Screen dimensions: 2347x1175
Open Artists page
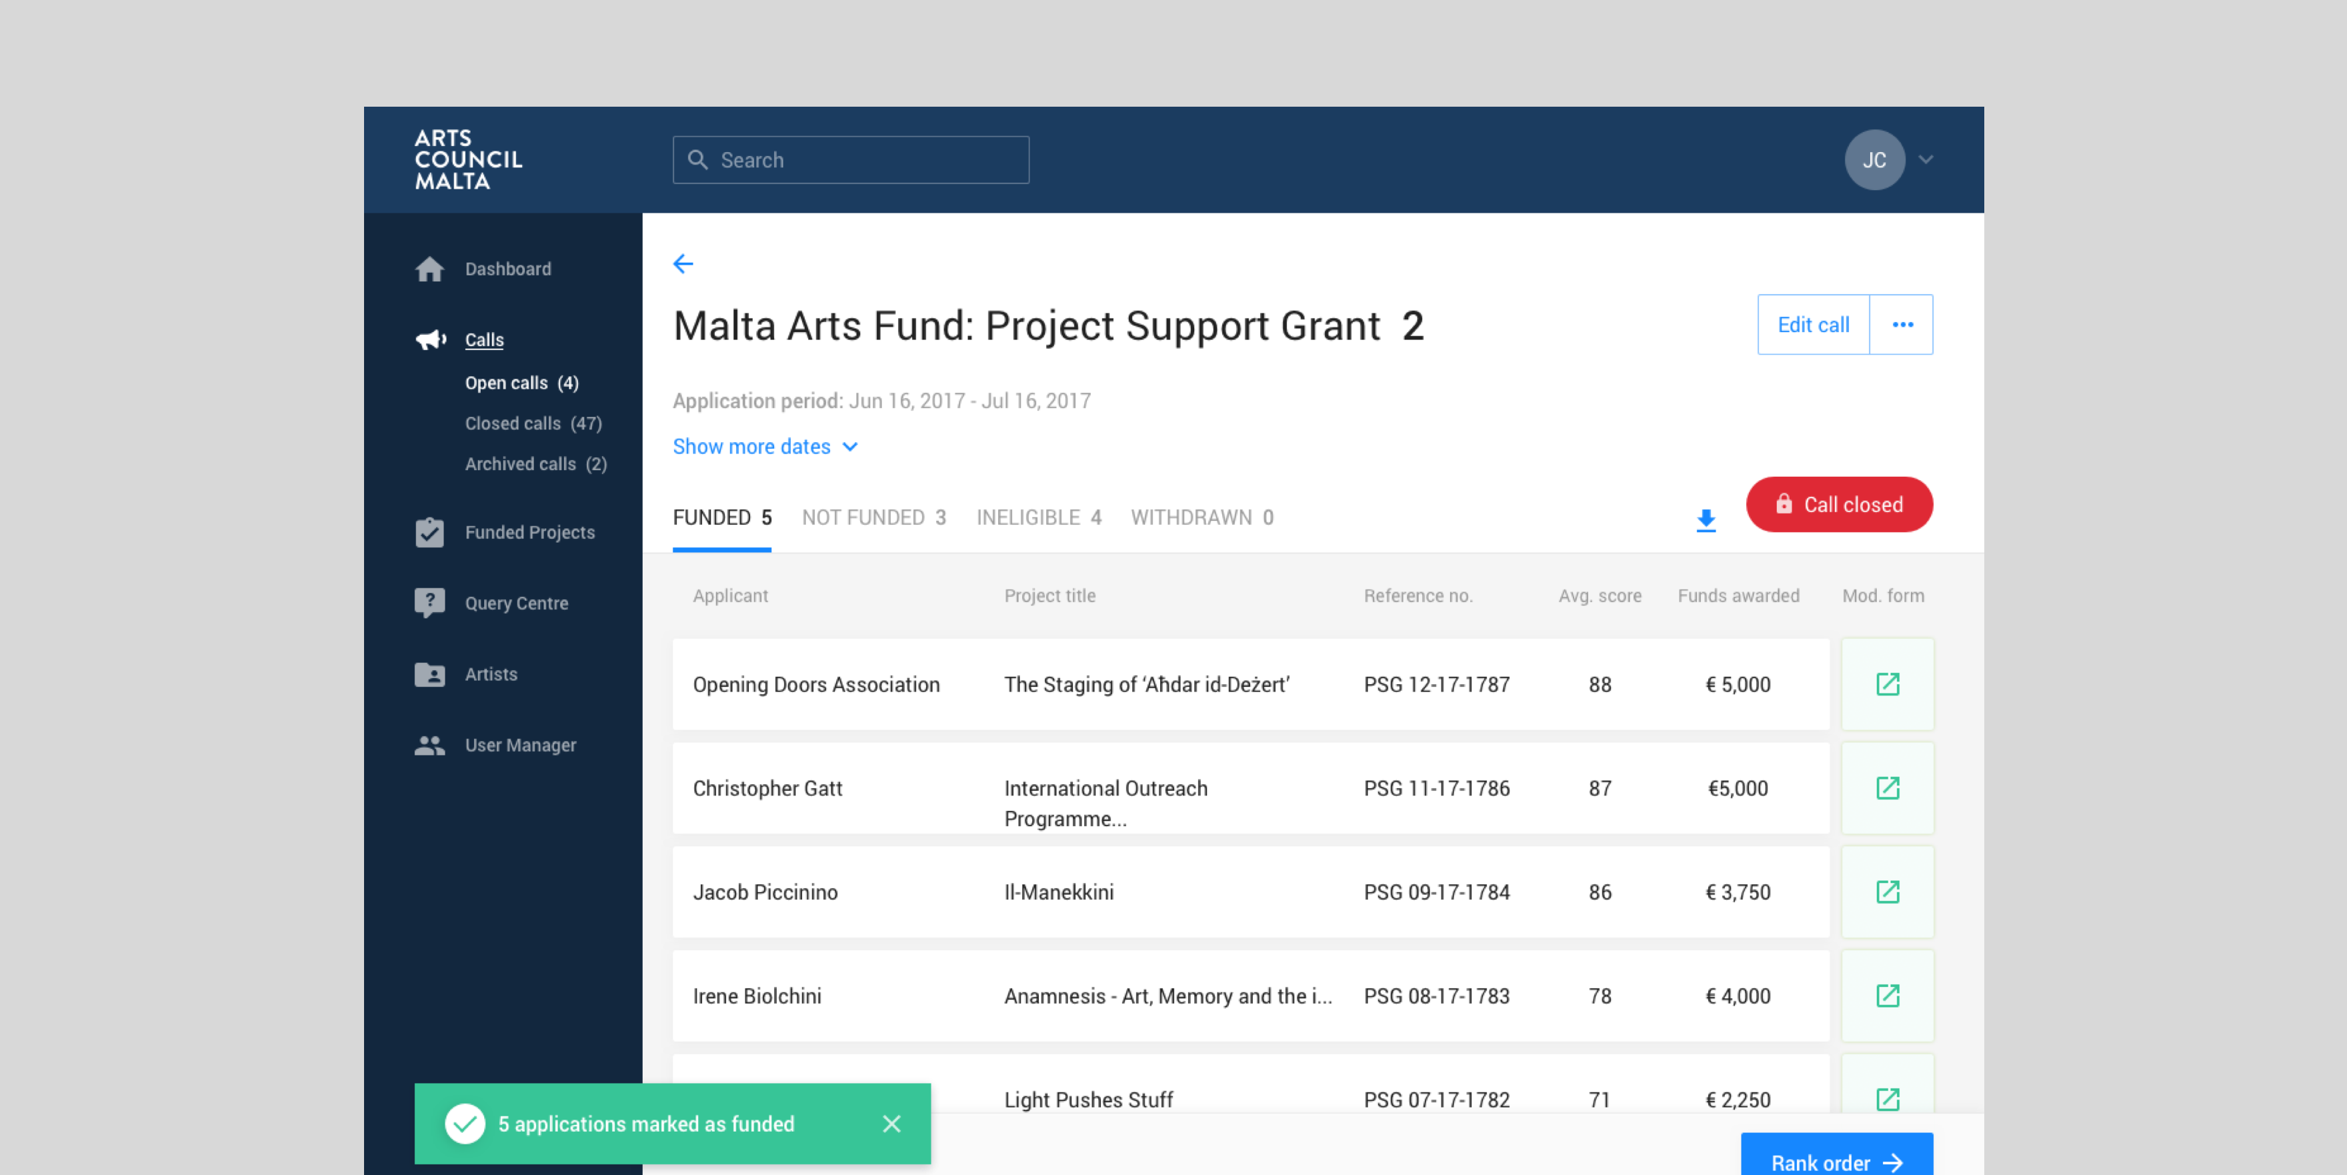point(491,675)
